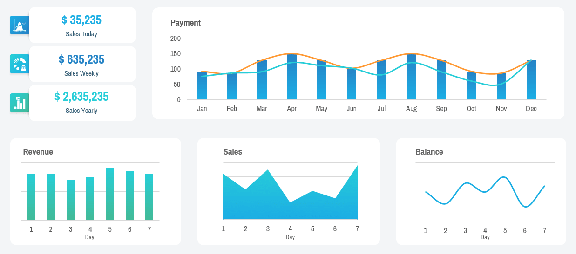The width and height of the screenshot is (576, 254).
Task: Click the Revenue chart title
Action: pyautogui.click(x=38, y=152)
